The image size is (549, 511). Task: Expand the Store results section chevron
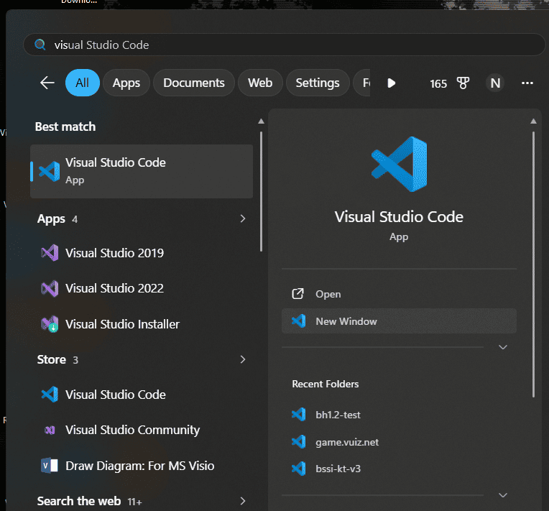coord(243,359)
